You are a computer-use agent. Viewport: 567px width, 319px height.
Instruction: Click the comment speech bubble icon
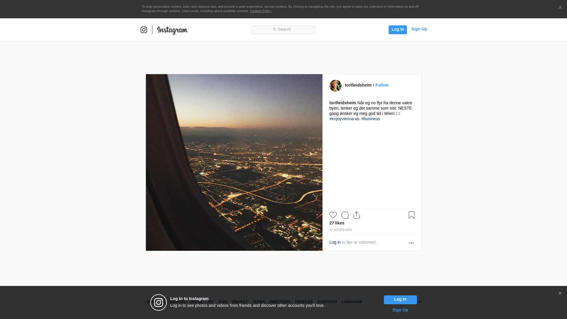click(345, 215)
